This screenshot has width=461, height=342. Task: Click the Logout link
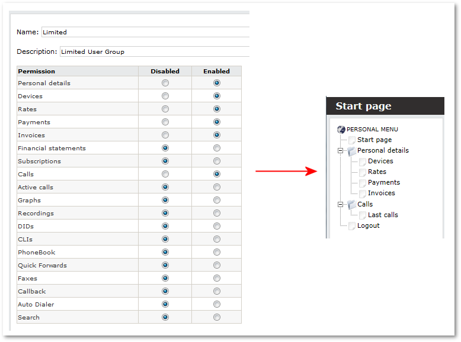[x=368, y=225]
